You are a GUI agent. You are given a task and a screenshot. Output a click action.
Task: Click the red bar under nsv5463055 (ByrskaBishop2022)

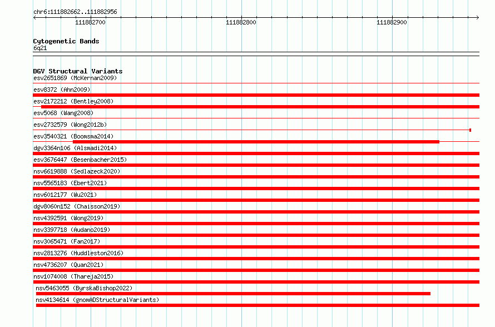tap(233, 294)
